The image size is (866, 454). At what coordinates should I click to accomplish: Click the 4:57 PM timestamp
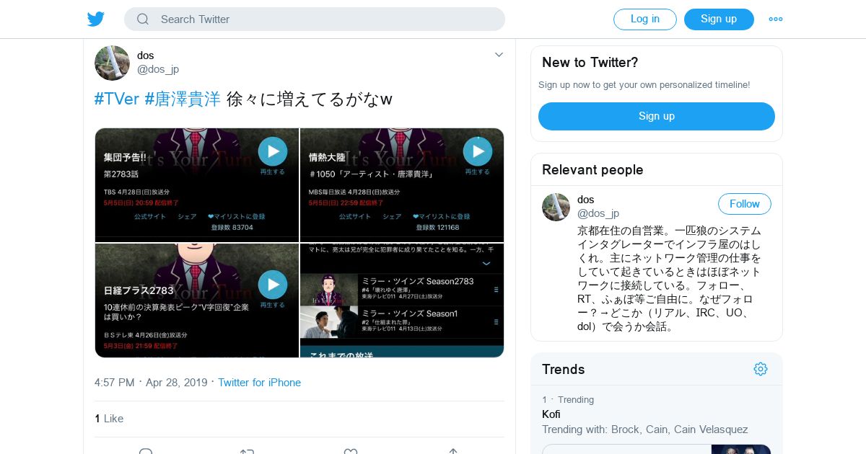115,383
